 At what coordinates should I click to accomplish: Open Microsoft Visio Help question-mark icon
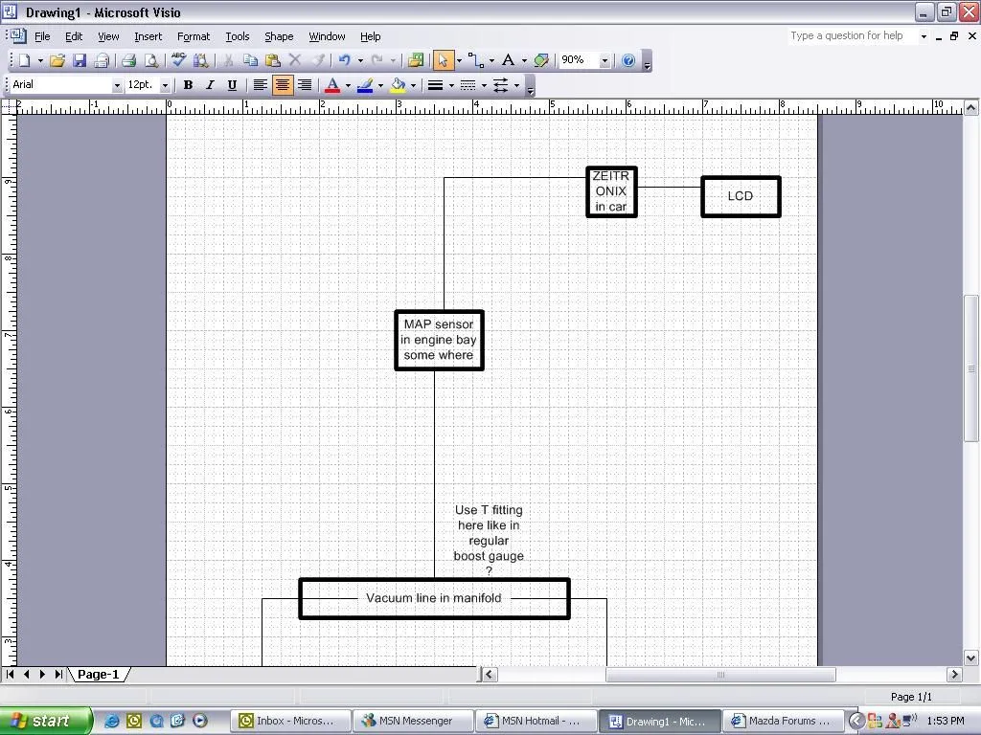(x=628, y=60)
